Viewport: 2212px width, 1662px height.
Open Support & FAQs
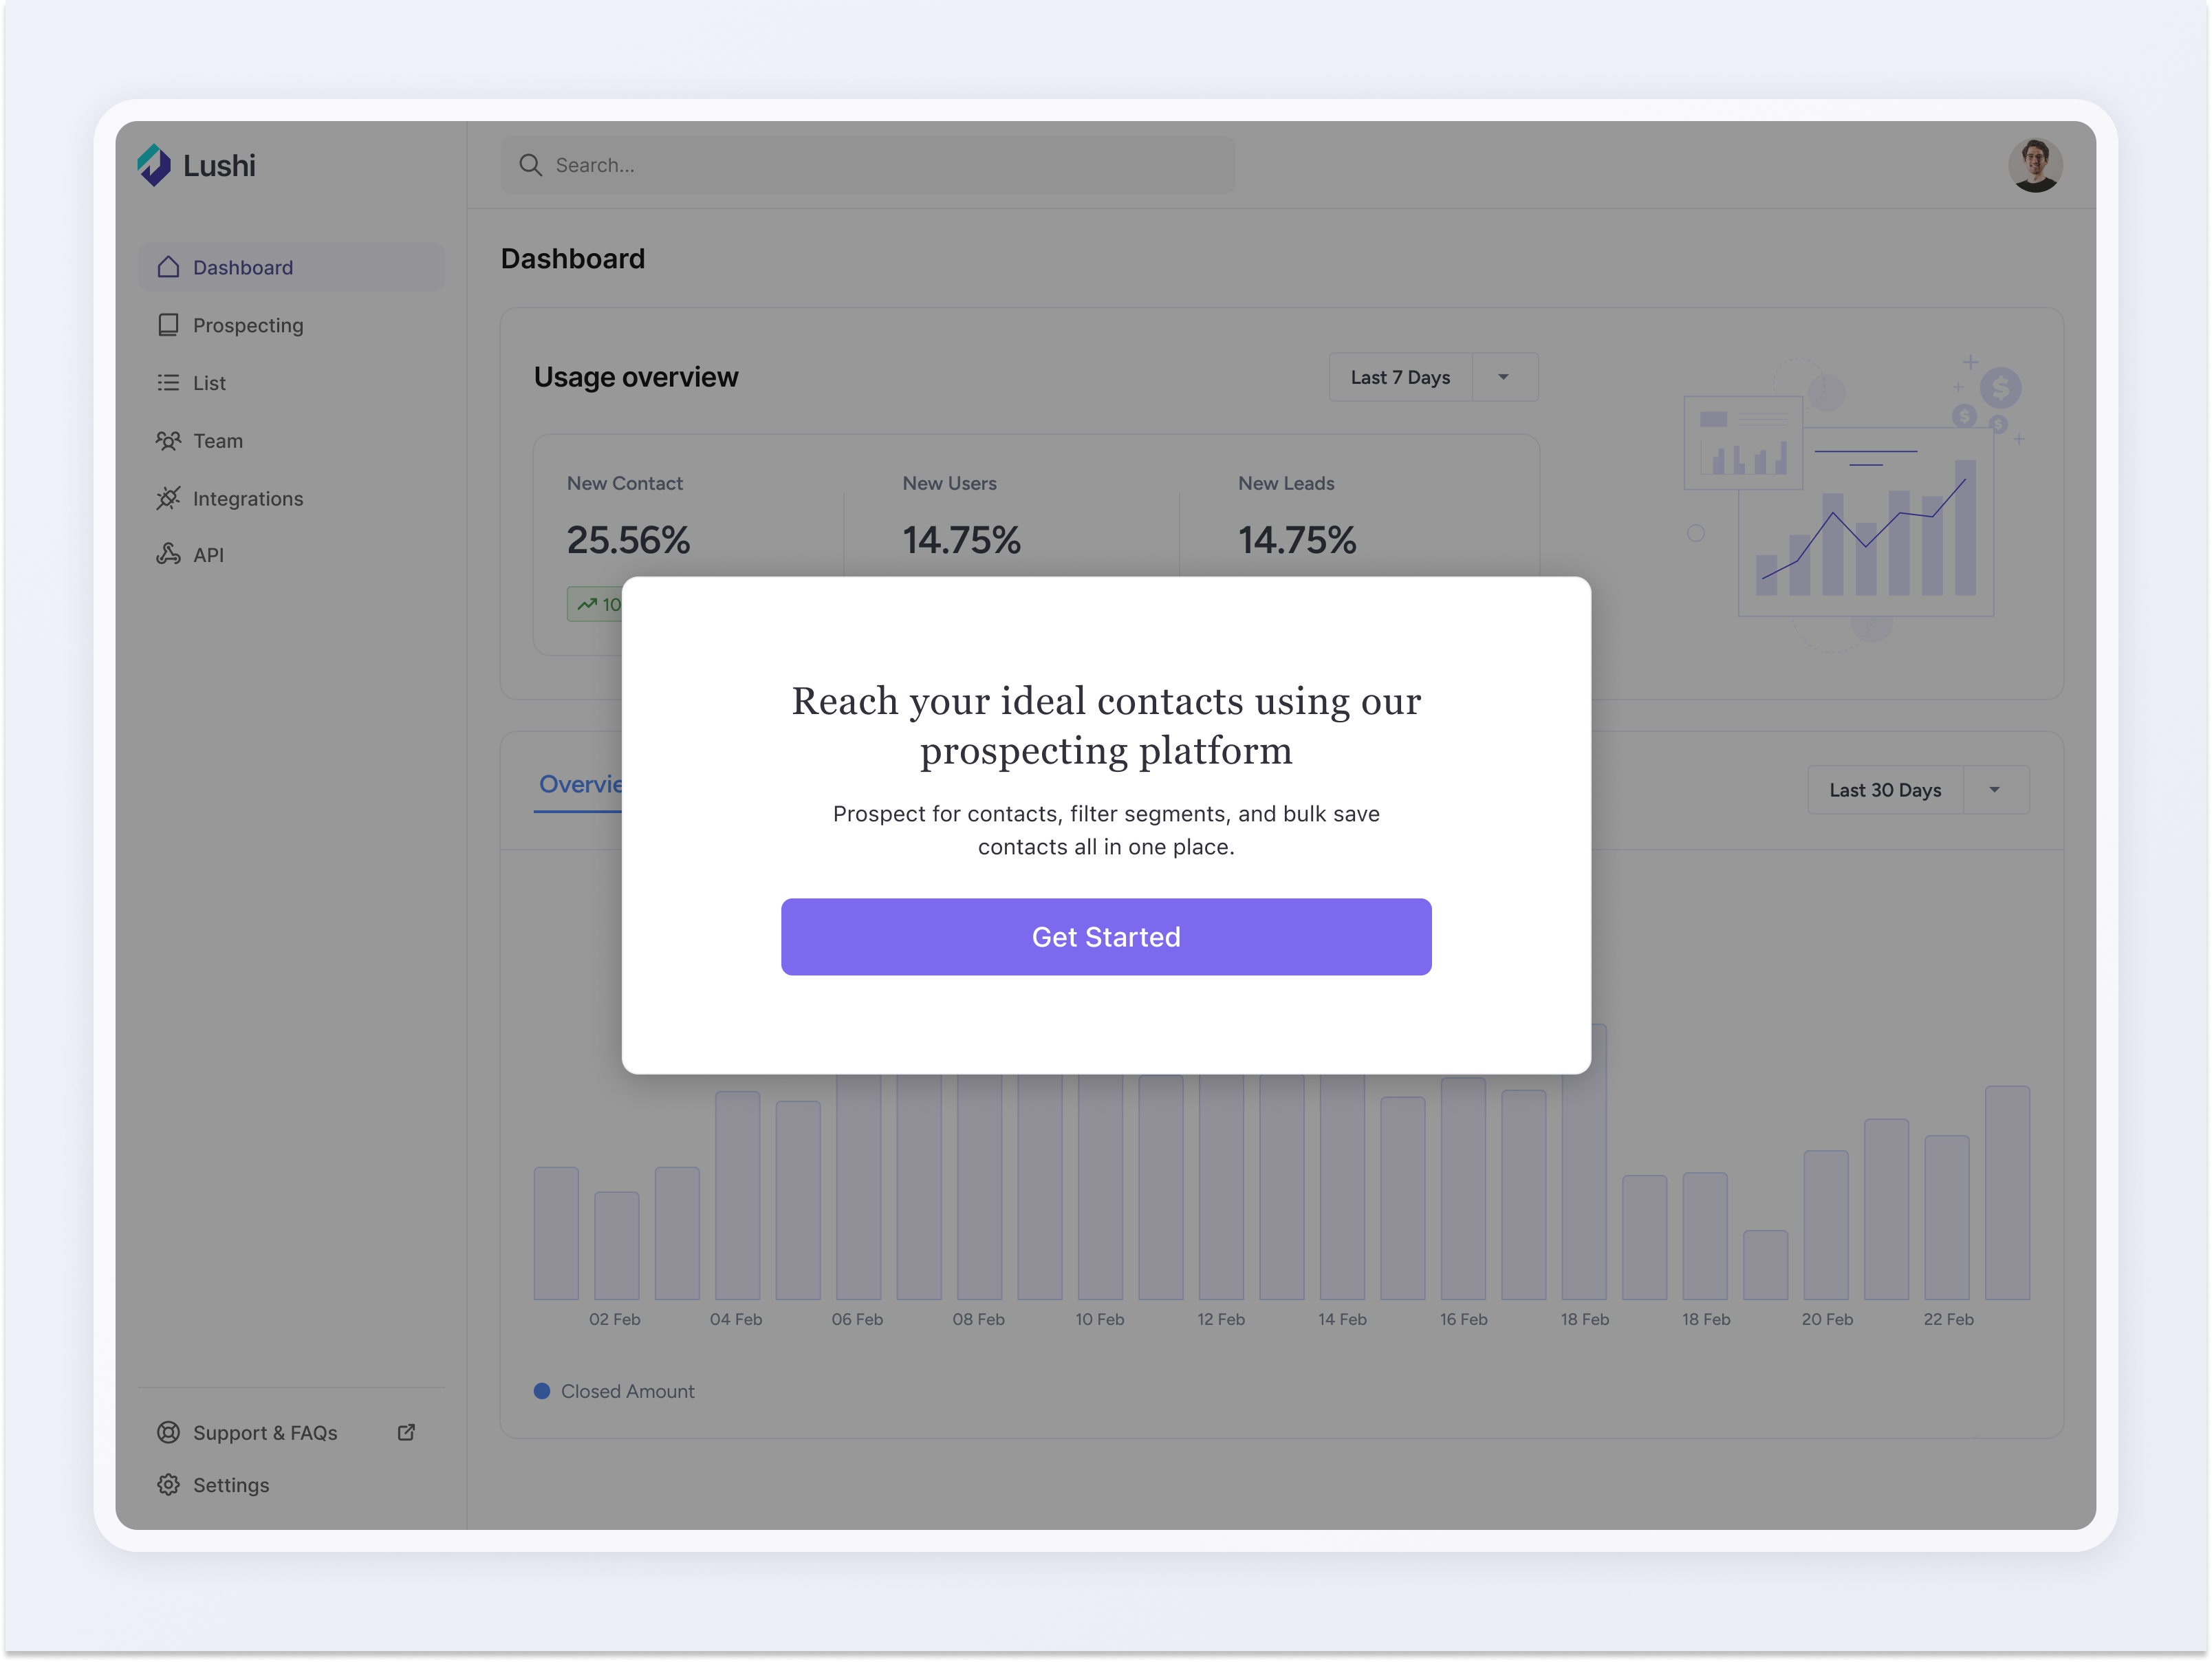click(x=264, y=1432)
